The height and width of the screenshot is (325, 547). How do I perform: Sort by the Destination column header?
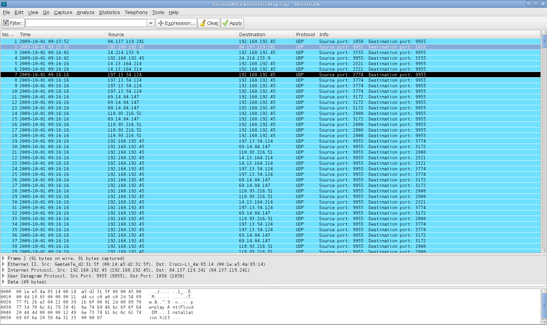point(265,35)
